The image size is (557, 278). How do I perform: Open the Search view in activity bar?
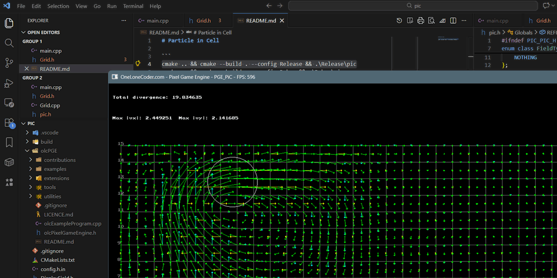click(9, 43)
